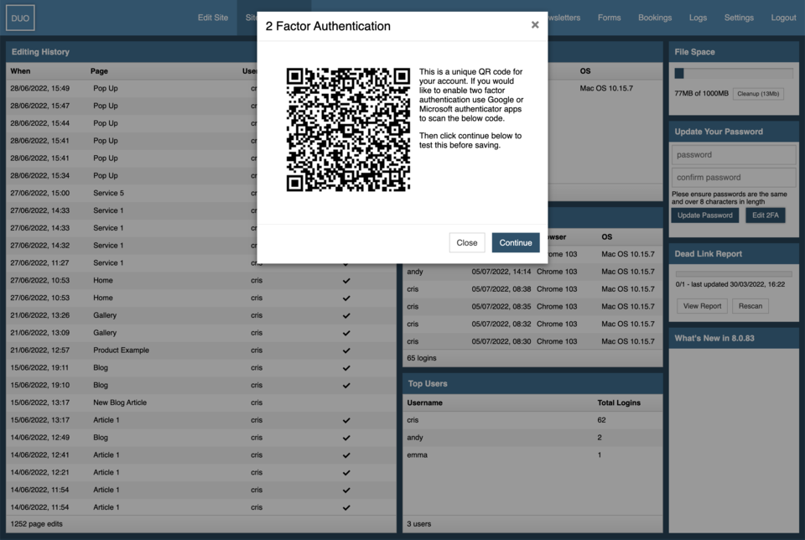Click checkmark for Article 1 14/06/2022, 11:54 last row

(x=346, y=507)
